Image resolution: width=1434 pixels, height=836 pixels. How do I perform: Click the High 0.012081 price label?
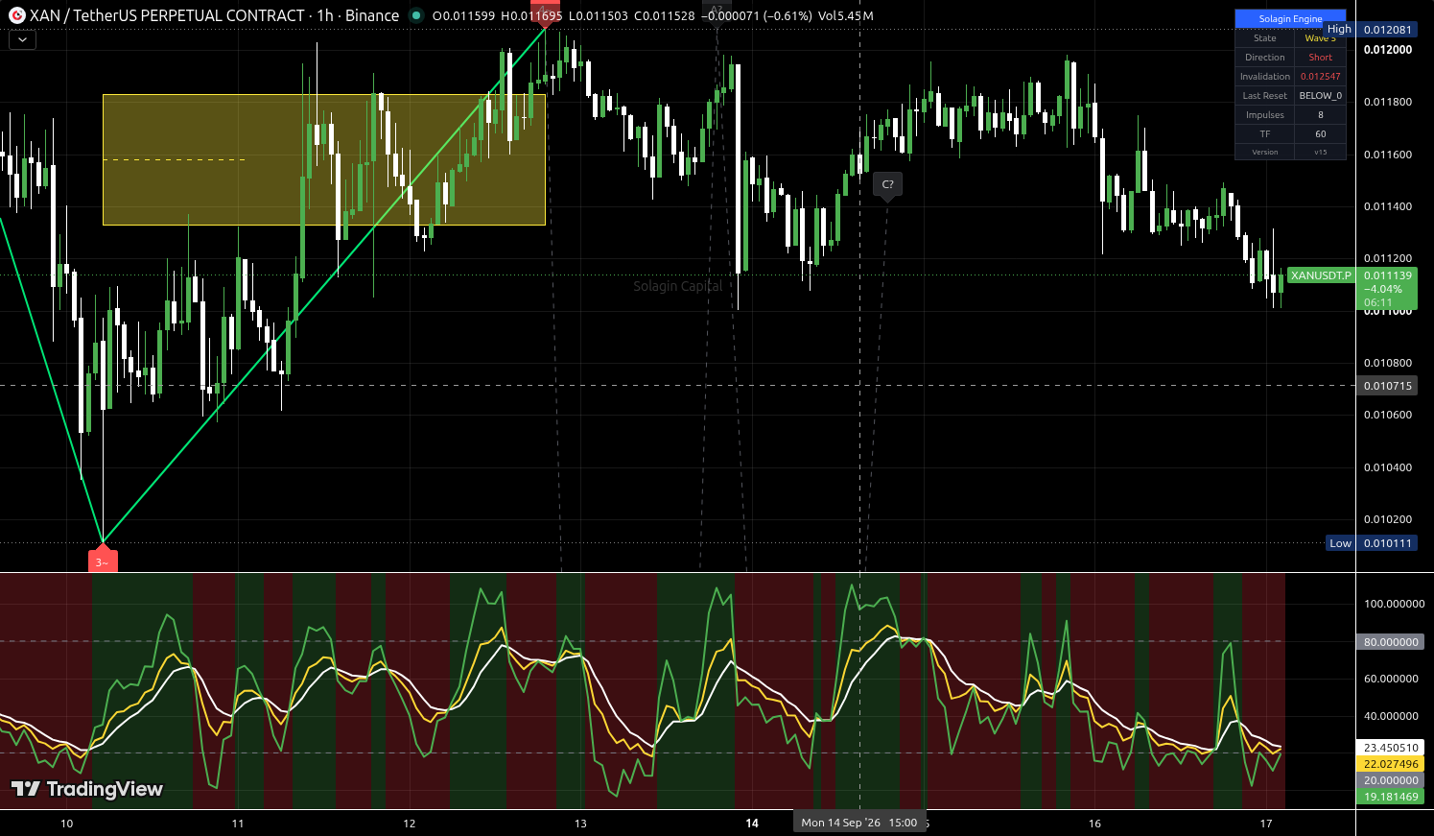[x=1372, y=30]
